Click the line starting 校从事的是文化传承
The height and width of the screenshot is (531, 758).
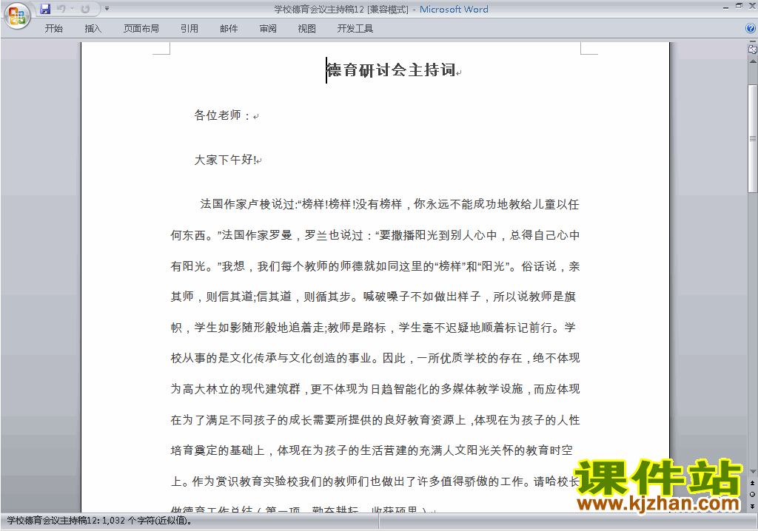coord(375,358)
